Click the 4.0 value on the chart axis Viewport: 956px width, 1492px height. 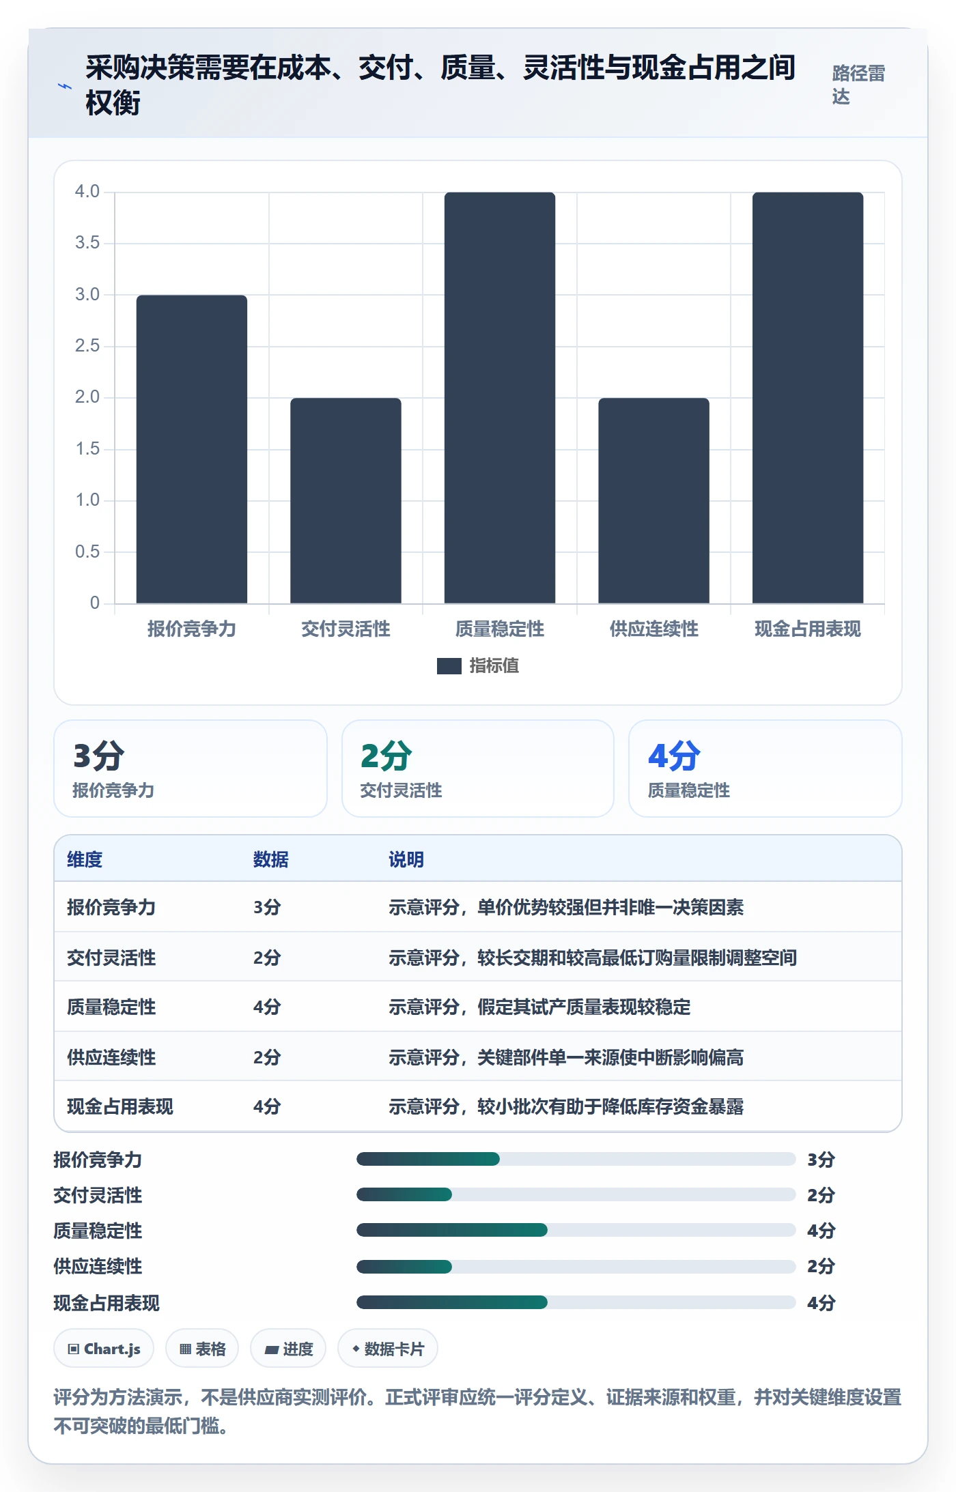(x=87, y=192)
